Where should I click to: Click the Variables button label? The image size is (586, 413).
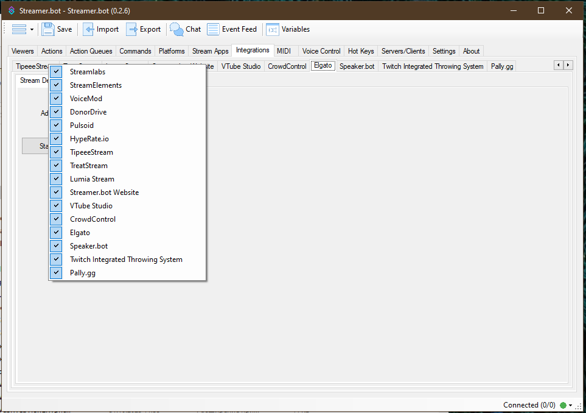click(x=296, y=29)
